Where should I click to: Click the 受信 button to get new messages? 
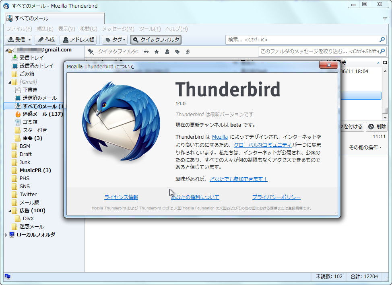tap(15, 39)
